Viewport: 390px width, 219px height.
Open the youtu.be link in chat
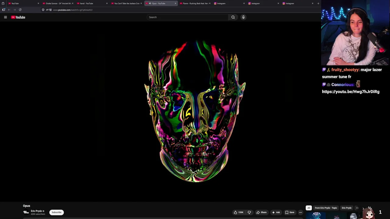click(x=351, y=92)
